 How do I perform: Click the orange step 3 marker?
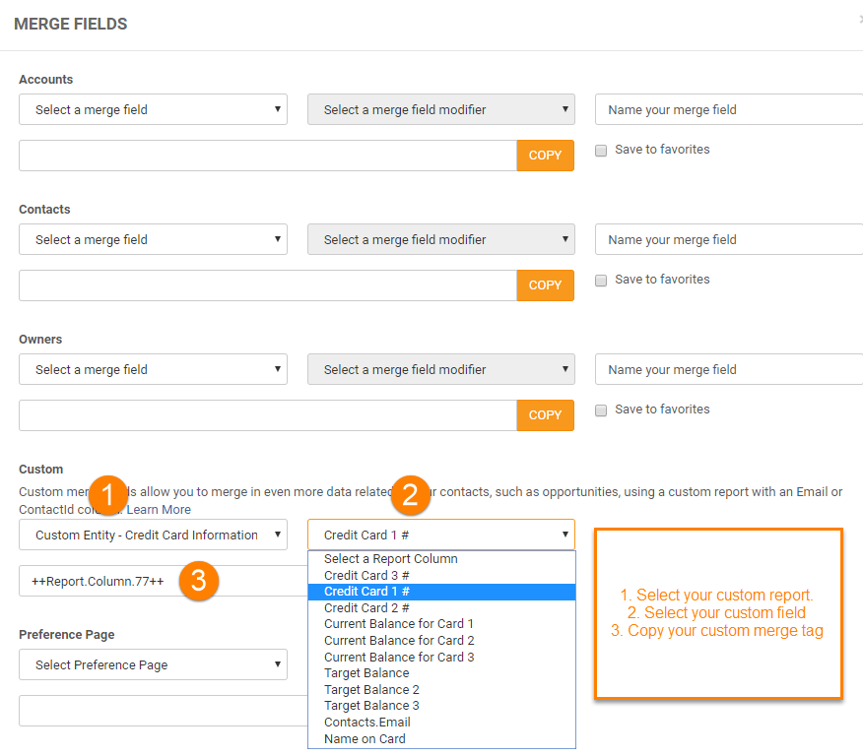tap(198, 581)
